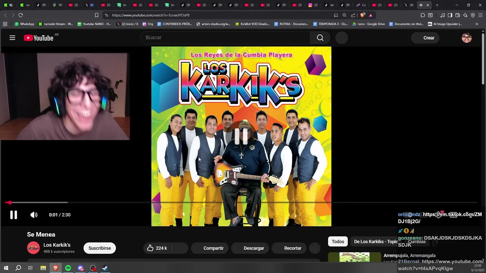Pause the video with the player button

[x=14, y=215]
